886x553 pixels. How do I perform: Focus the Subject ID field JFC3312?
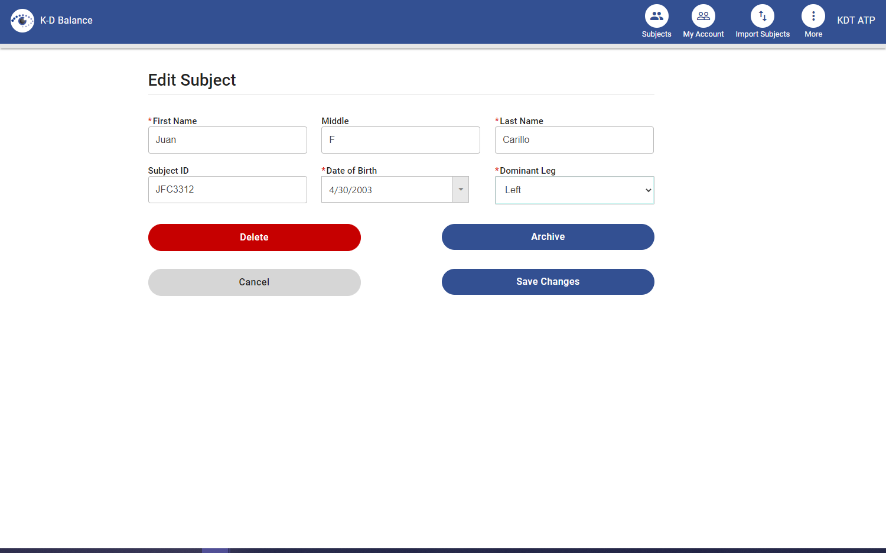227,190
